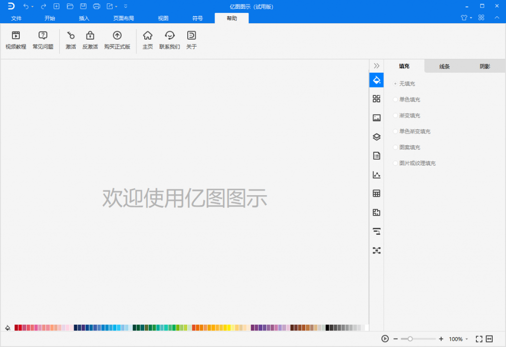Expand the export dropdown arrow

(x=116, y=7)
